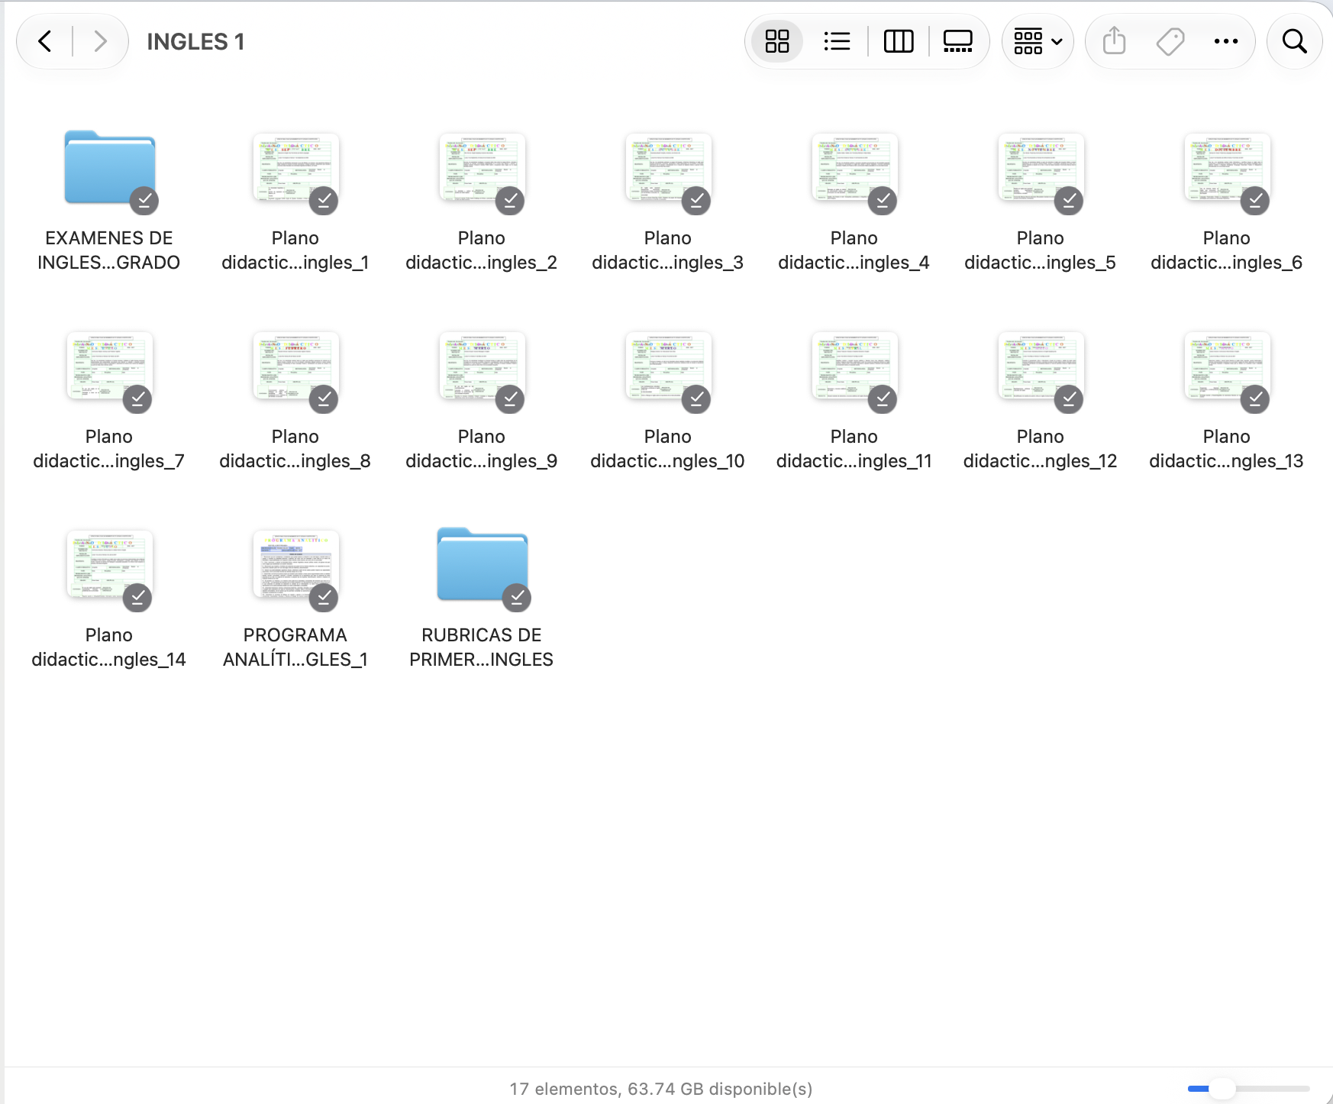
Task: Select the PROGRAMA ANALÍTI...GLES_1 document
Action: coord(296,565)
